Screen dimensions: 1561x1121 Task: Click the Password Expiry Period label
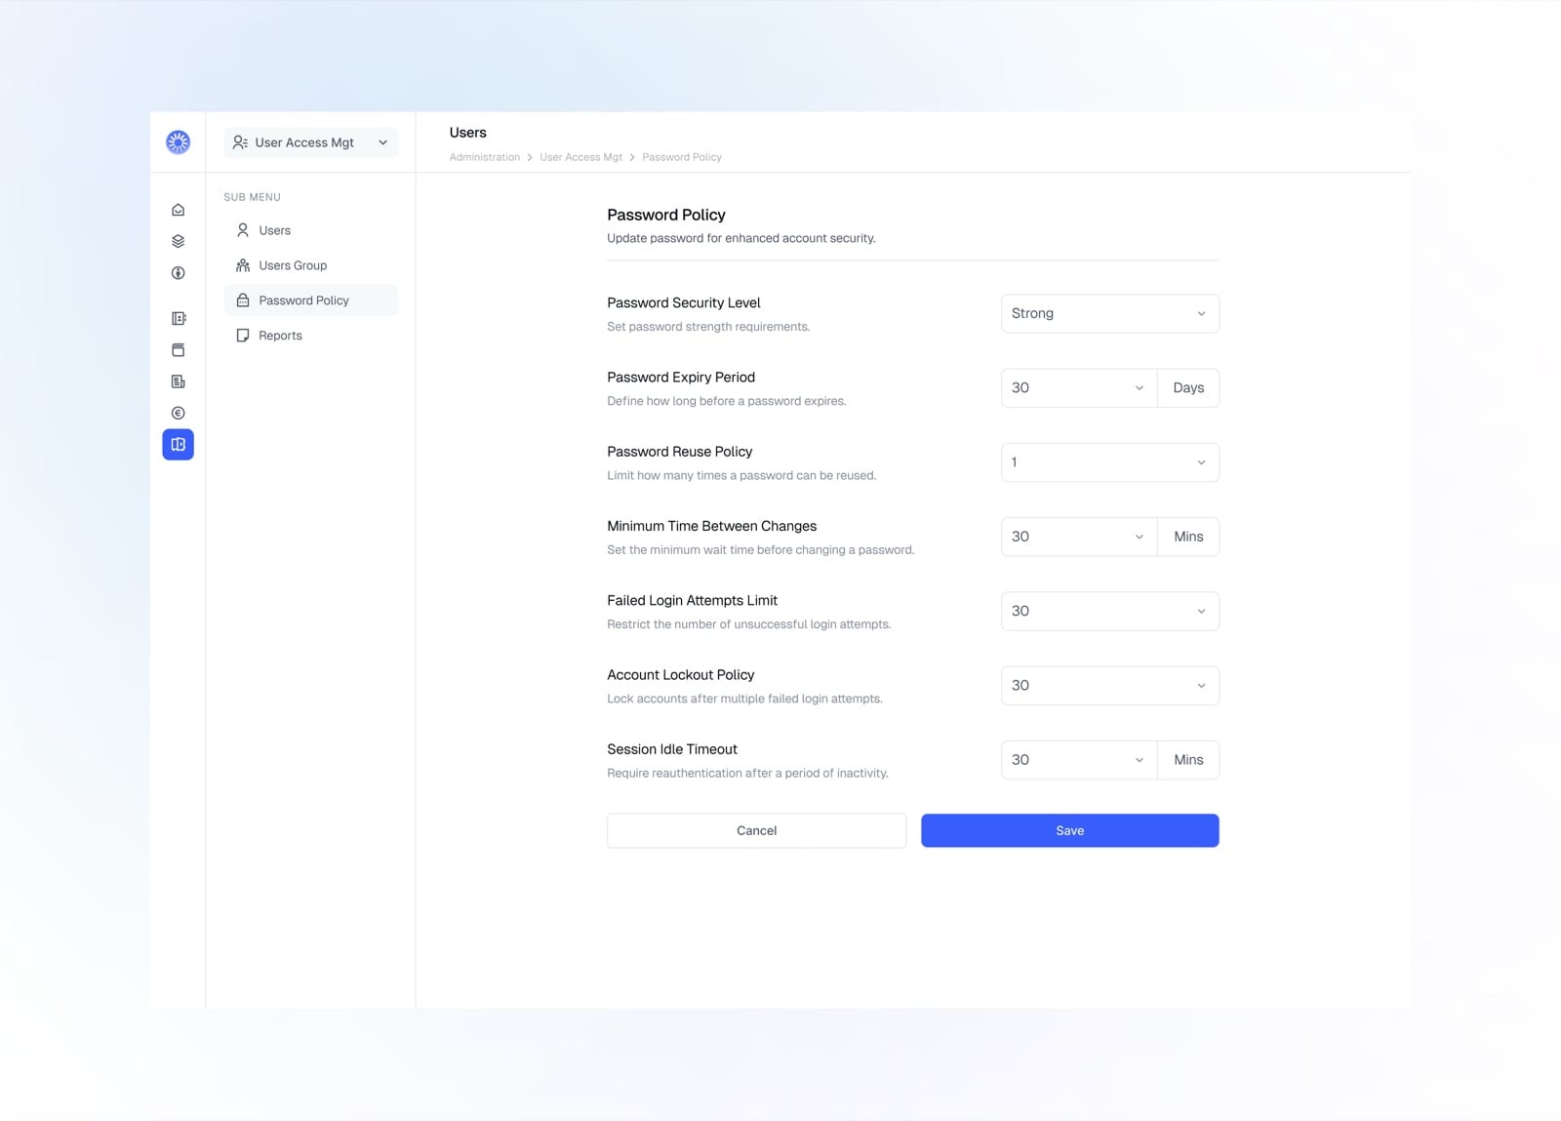[680, 378]
